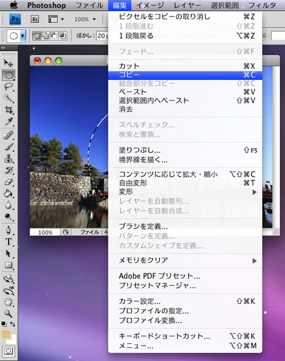The width and height of the screenshot is (285, 361).
Task: Select the Rectangle shape tool
Action: pyautogui.click(x=9, y=265)
